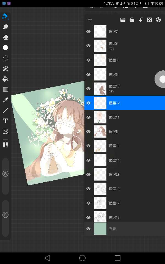Select layer named 图层14
Viewport: 165px width, 264px height.
[x=114, y=160]
